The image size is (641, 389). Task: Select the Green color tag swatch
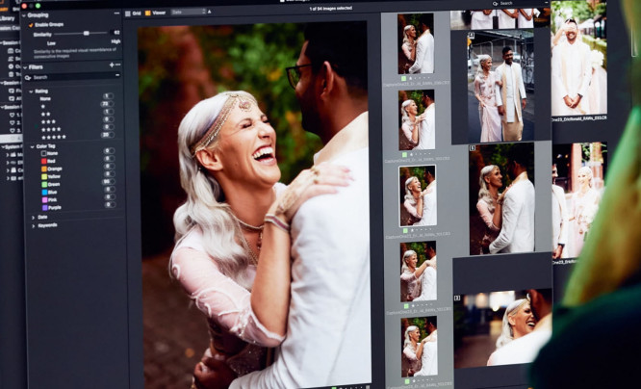tap(44, 185)
